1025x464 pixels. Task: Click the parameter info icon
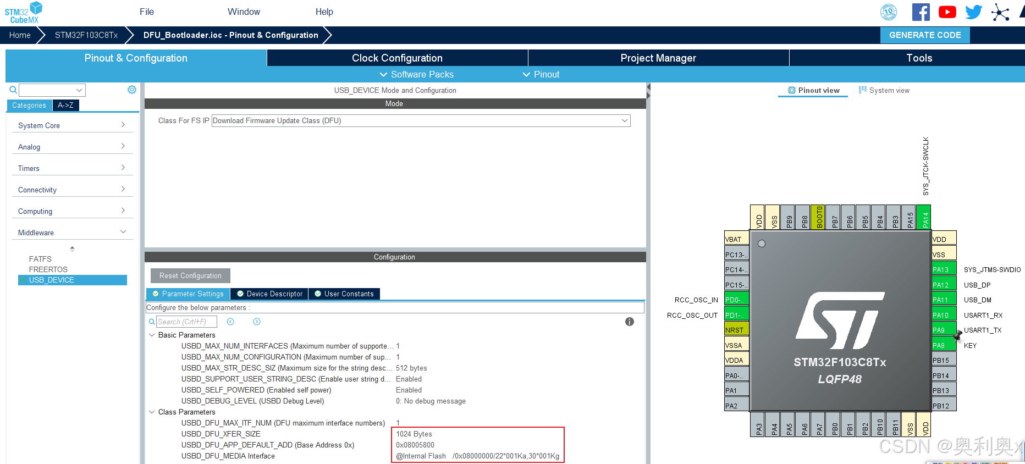coord(630,322)
